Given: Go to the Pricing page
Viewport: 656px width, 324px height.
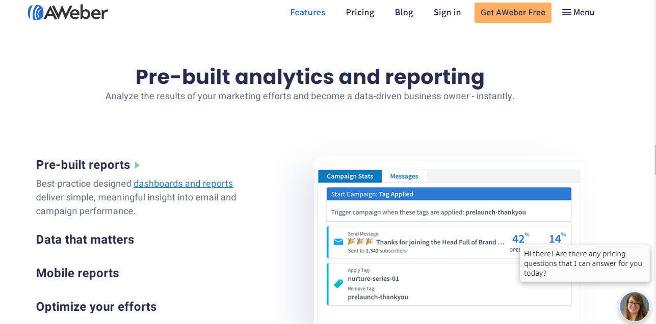Looking at the screenshot, I should [x=360, y=12].
